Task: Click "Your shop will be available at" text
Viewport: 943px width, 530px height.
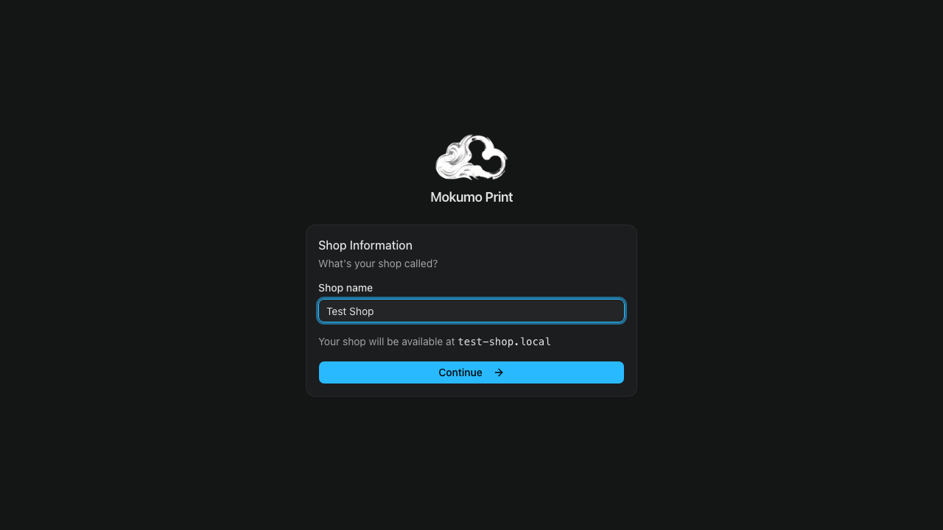Action: click(x=386, y=342)
